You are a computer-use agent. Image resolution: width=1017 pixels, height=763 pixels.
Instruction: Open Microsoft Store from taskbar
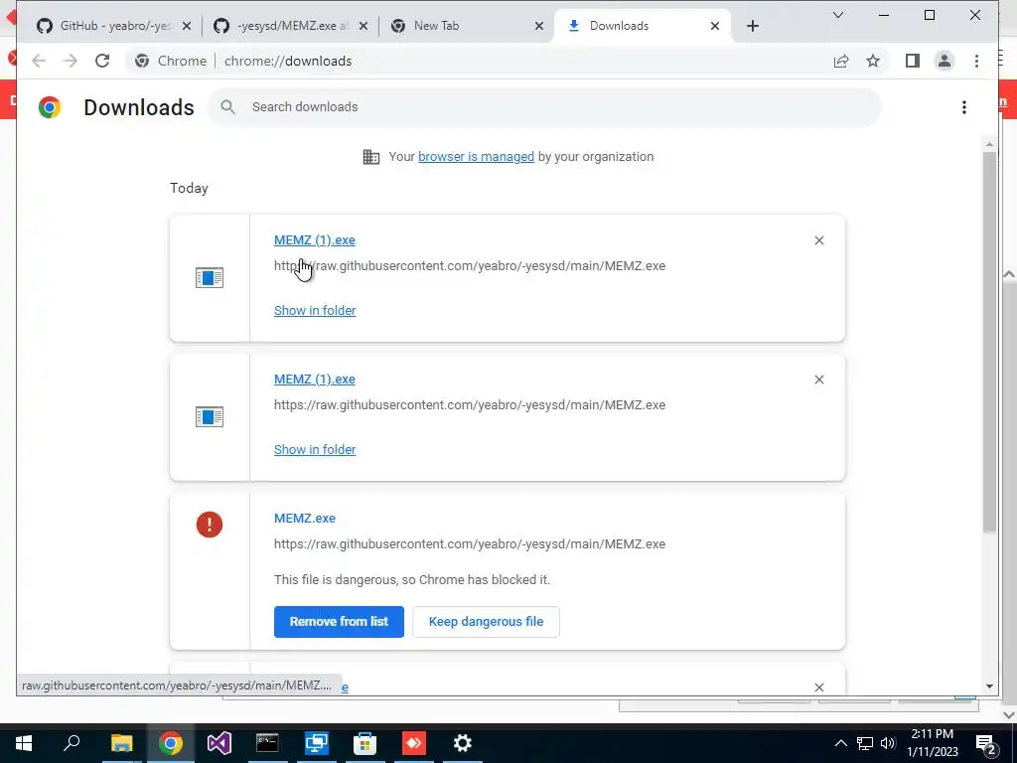click(365, 743)
